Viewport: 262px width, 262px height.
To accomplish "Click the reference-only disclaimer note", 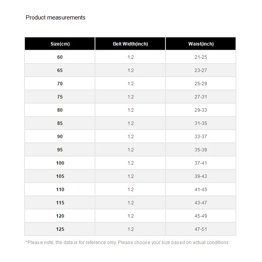I will pos(128,242).
